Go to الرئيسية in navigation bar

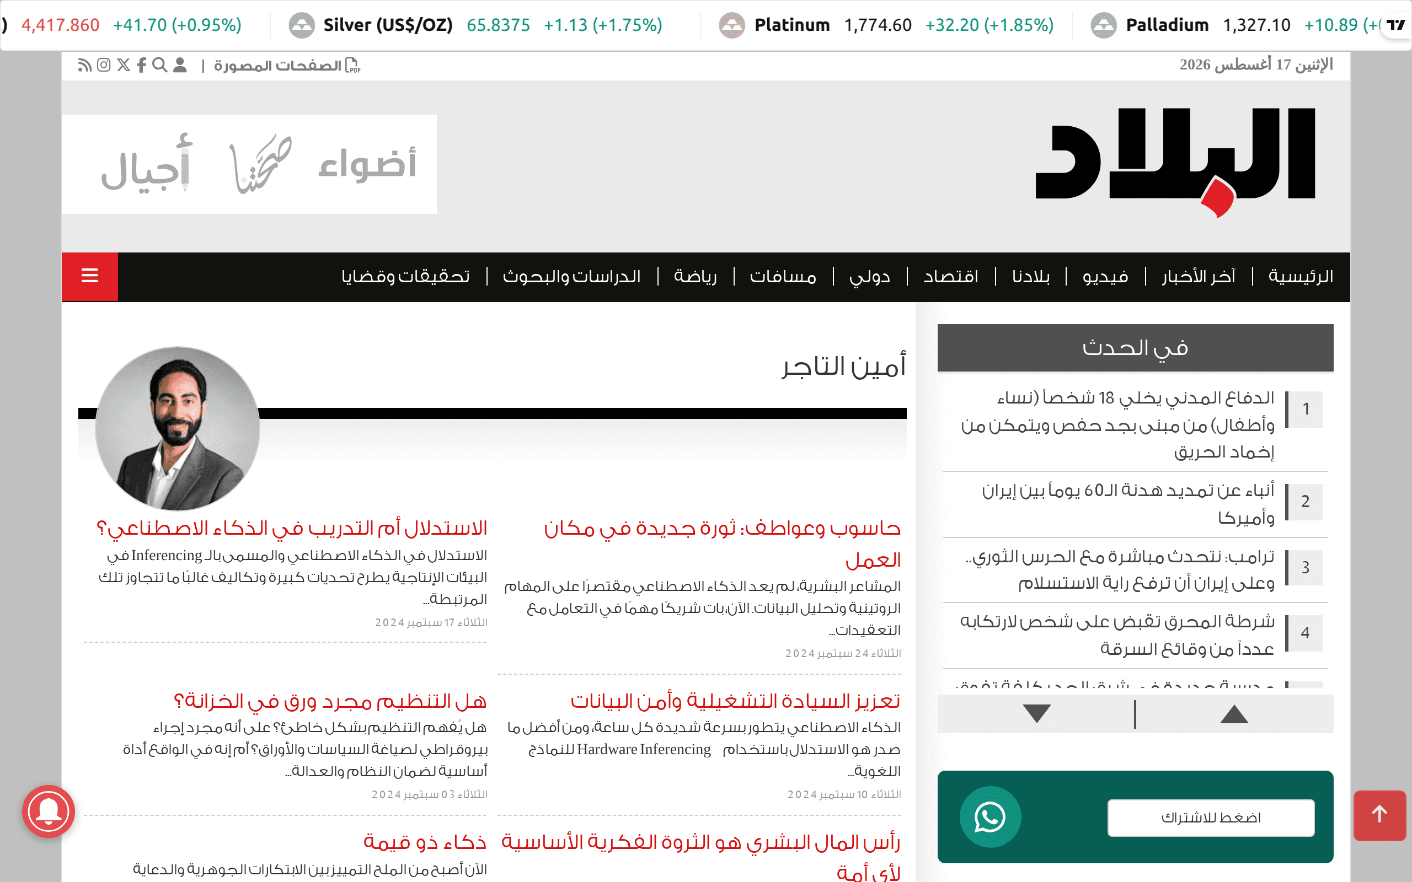pyautogui.click(x=1301, y=277)
